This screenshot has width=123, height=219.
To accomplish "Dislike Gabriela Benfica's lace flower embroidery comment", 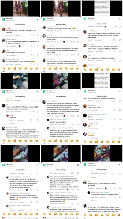I will 37,46.
